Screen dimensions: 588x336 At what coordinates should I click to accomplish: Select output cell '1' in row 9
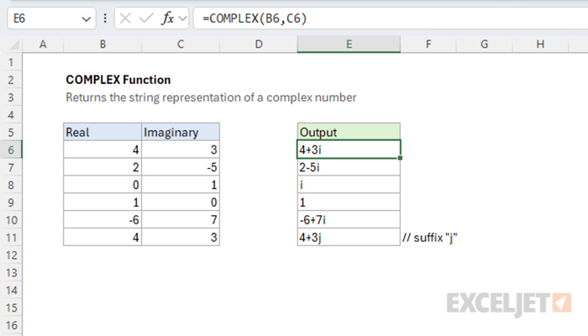pyautogui.click(x=349, y=202)
